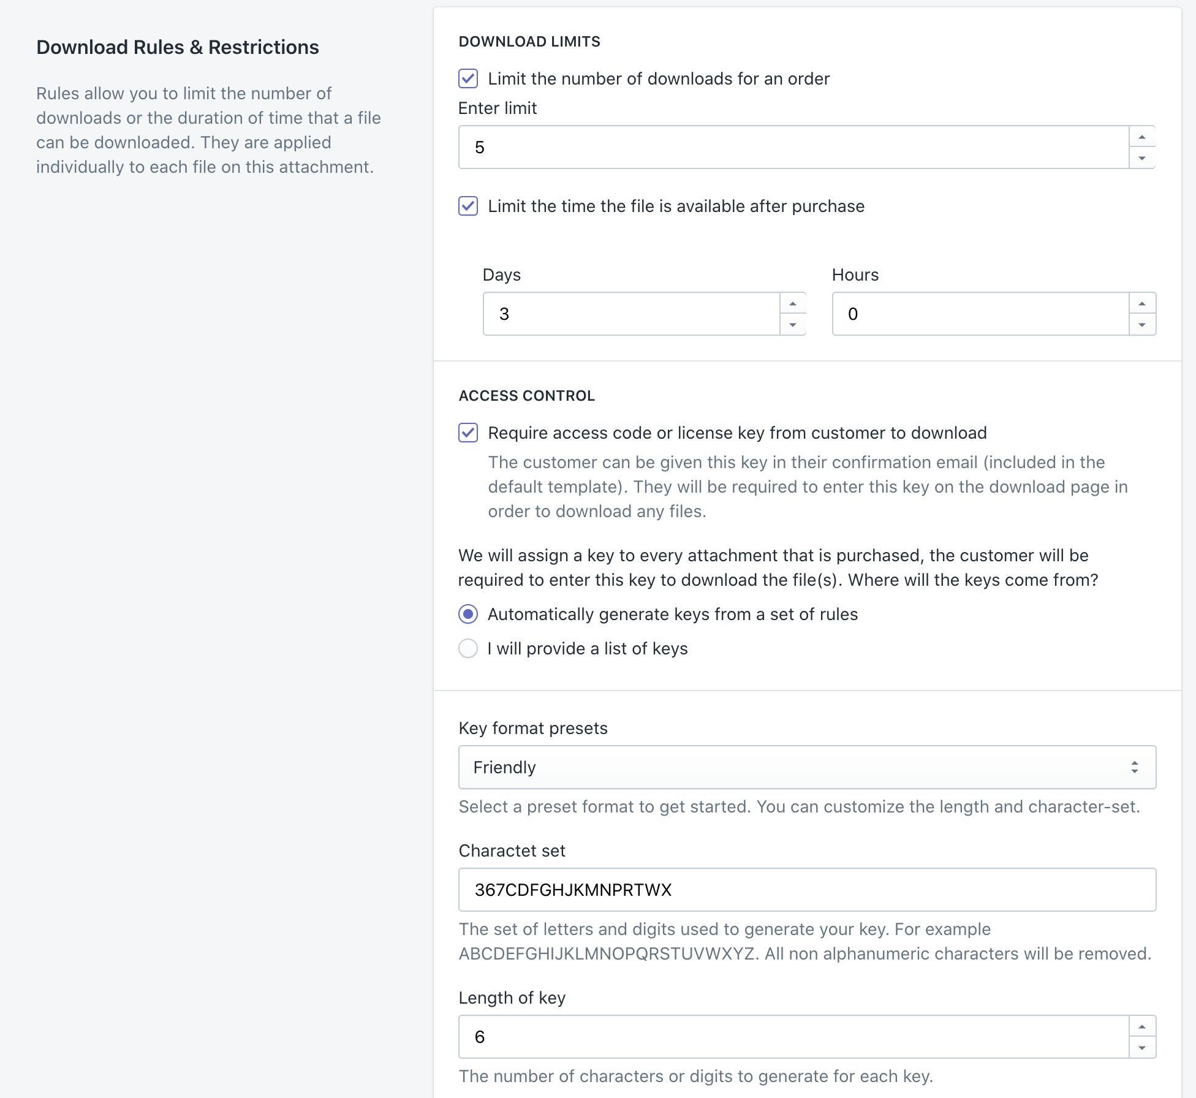Click the Days input field

pos(631,314)
